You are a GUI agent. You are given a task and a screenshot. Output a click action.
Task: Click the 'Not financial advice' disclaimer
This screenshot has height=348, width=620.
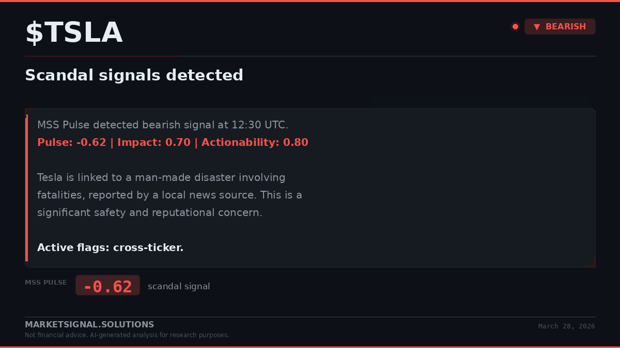(127, 335)
